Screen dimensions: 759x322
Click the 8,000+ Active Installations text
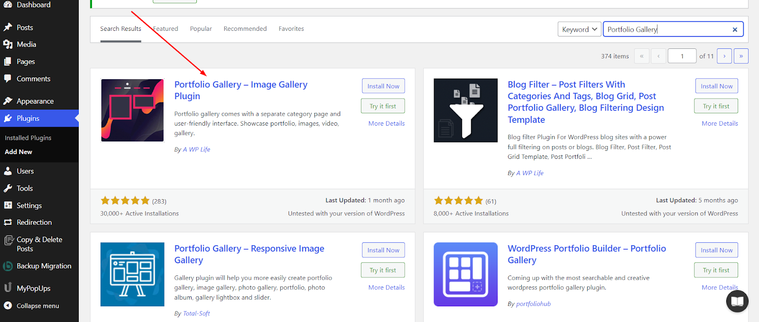(x=471, y=213)
